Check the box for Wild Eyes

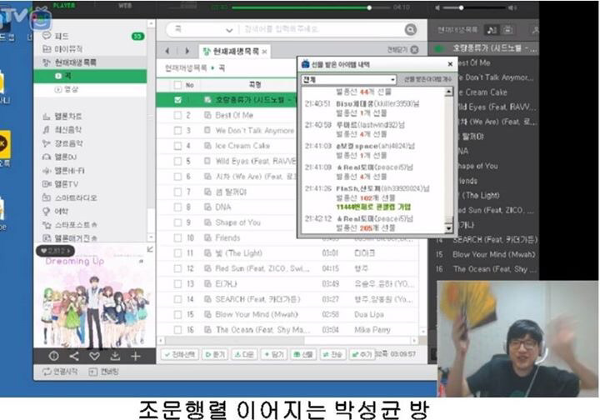click(177, 161)
